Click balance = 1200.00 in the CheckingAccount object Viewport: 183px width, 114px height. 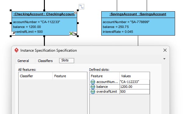[27, 27]
